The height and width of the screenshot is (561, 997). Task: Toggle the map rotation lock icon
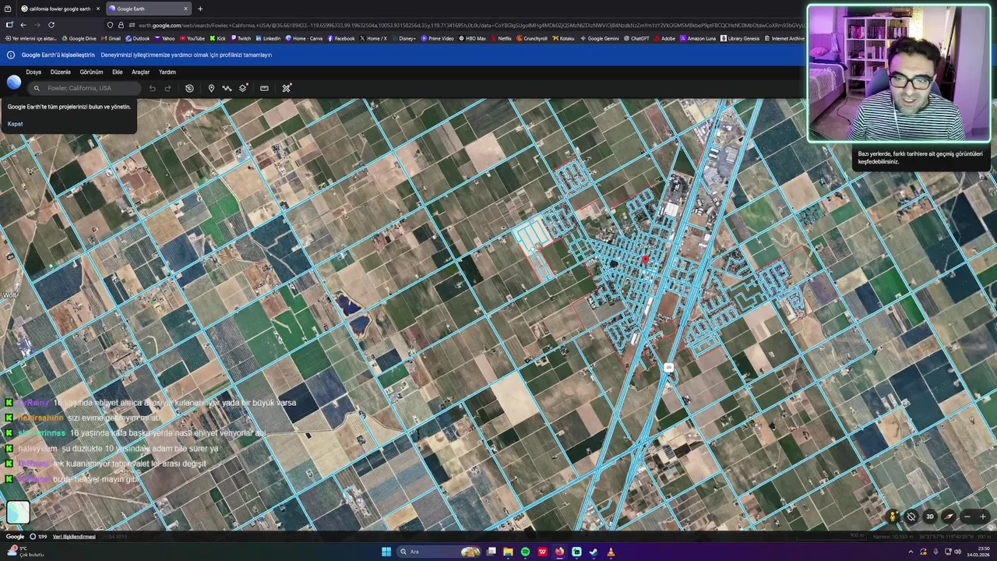click(911, 517)
